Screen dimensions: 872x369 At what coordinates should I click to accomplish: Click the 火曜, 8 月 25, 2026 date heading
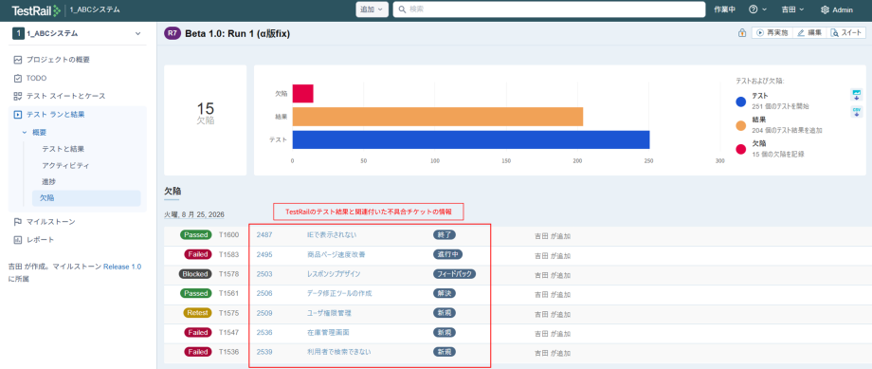pyautogui.click(x=194, y=214)
